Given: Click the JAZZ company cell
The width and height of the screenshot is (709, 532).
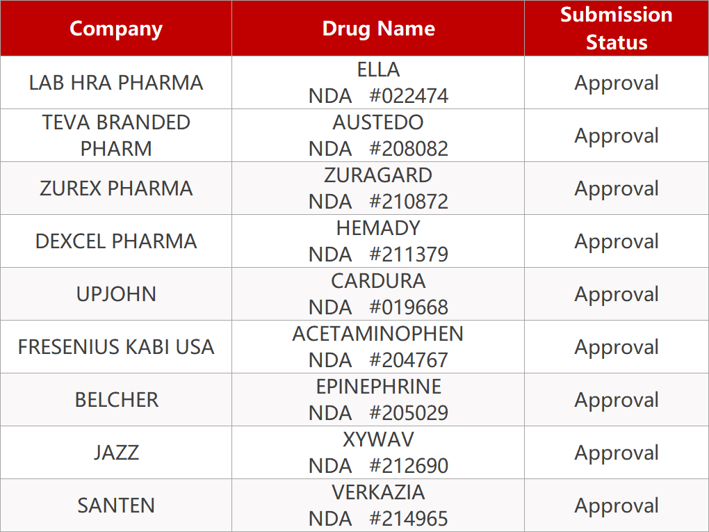Looking at the screenshot, I should (116, 453).
